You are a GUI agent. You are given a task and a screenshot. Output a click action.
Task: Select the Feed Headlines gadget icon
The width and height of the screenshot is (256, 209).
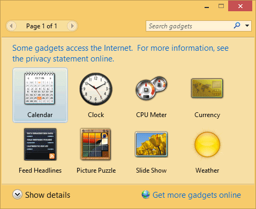(x=40, y=144)
